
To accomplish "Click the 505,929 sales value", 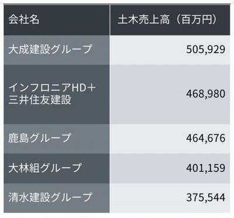I will pos(206,50).
